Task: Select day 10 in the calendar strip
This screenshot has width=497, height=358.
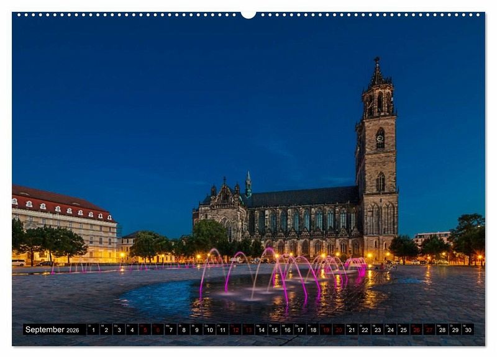Action: 209,329
